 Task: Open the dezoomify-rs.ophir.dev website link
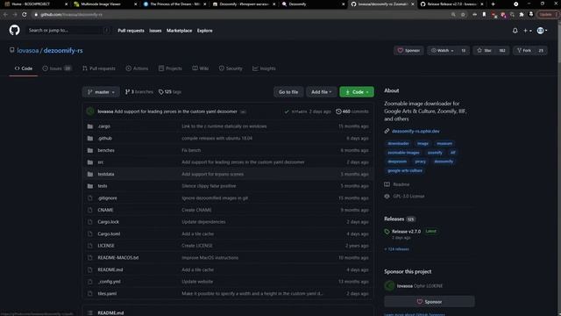(415, 131)
